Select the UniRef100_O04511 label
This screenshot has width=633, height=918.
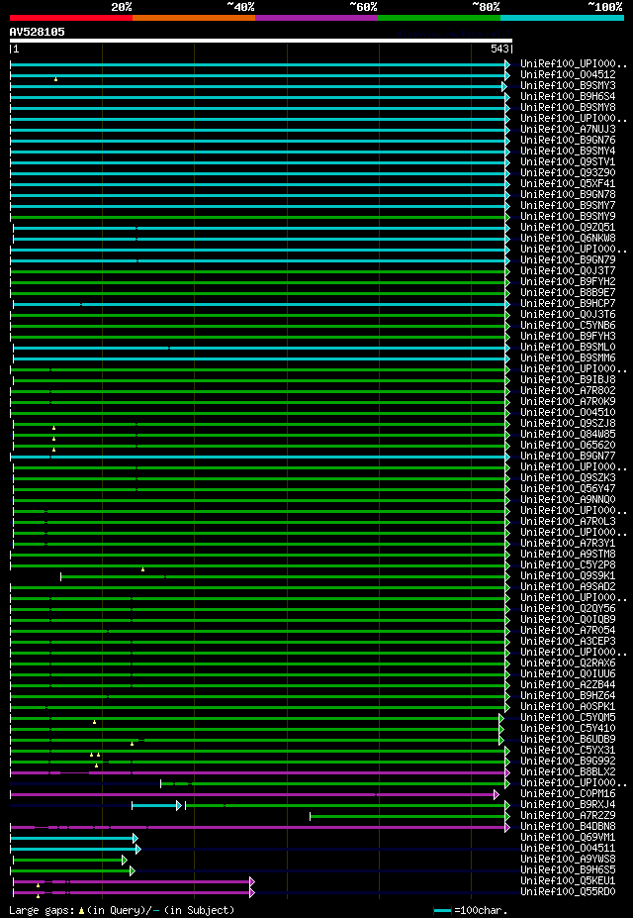click(568, 849)
